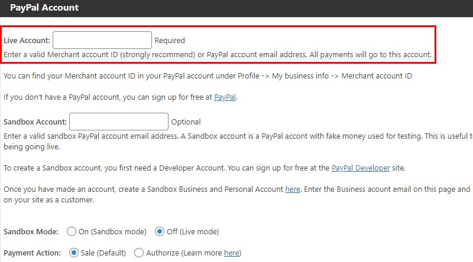Click the 'Live Account:' field label
Screen dimensions: 473x262
[27, 40]
